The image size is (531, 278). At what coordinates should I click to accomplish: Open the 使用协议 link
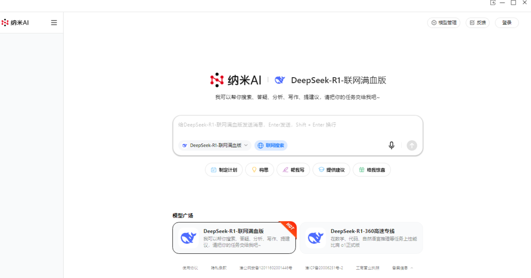tap(190, 268)
